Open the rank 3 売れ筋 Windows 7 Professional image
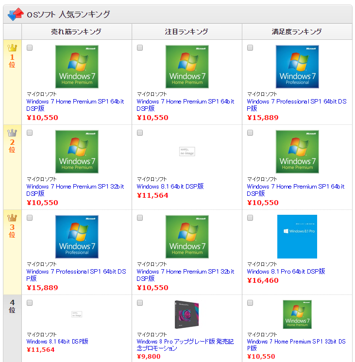Viewport: 355px width, 362px height. [77, 237]
